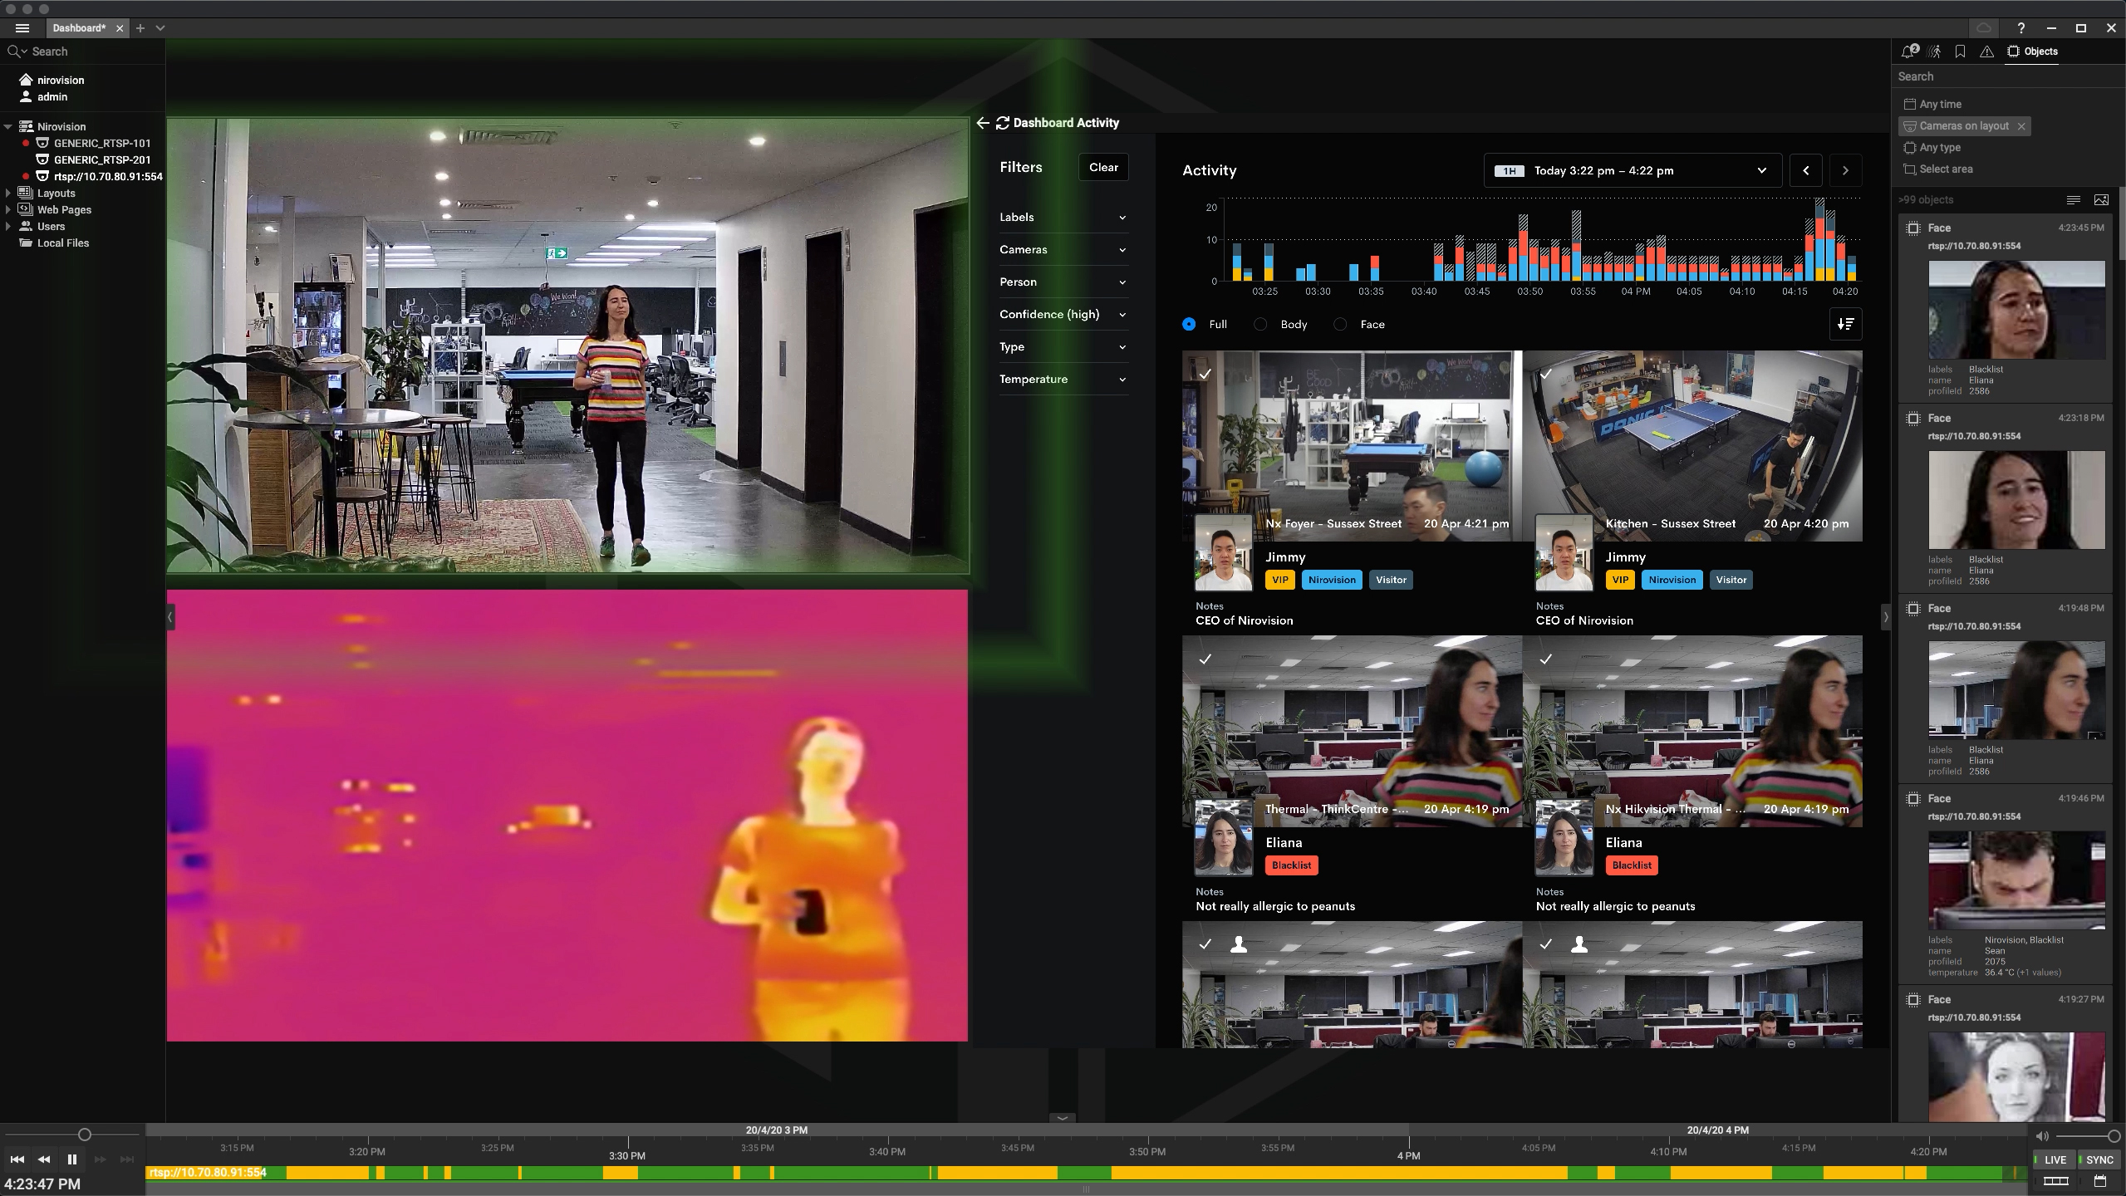This screenshot has height=1196, width=2126.
Task: Open the Layouts item in the sidebar
Action: 56,193
